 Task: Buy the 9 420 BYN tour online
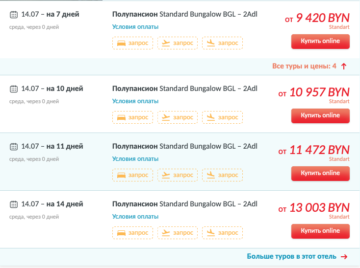pyautogui.click(x=320, y=42)
